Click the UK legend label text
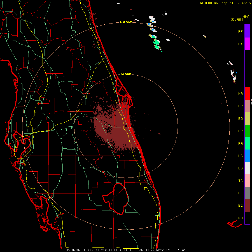This screenshot has width=252, height=252. [x=240, y=44]
